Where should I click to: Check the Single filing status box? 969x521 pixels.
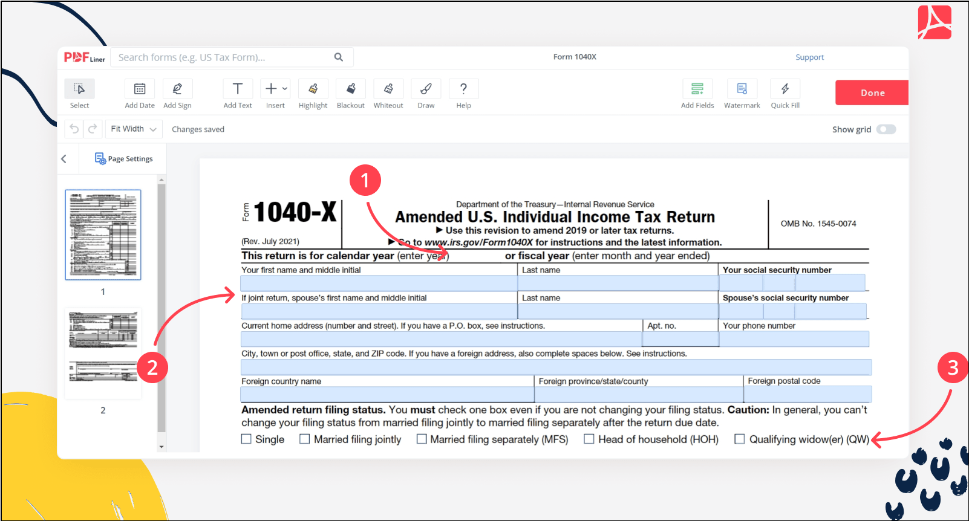point(246,439)
